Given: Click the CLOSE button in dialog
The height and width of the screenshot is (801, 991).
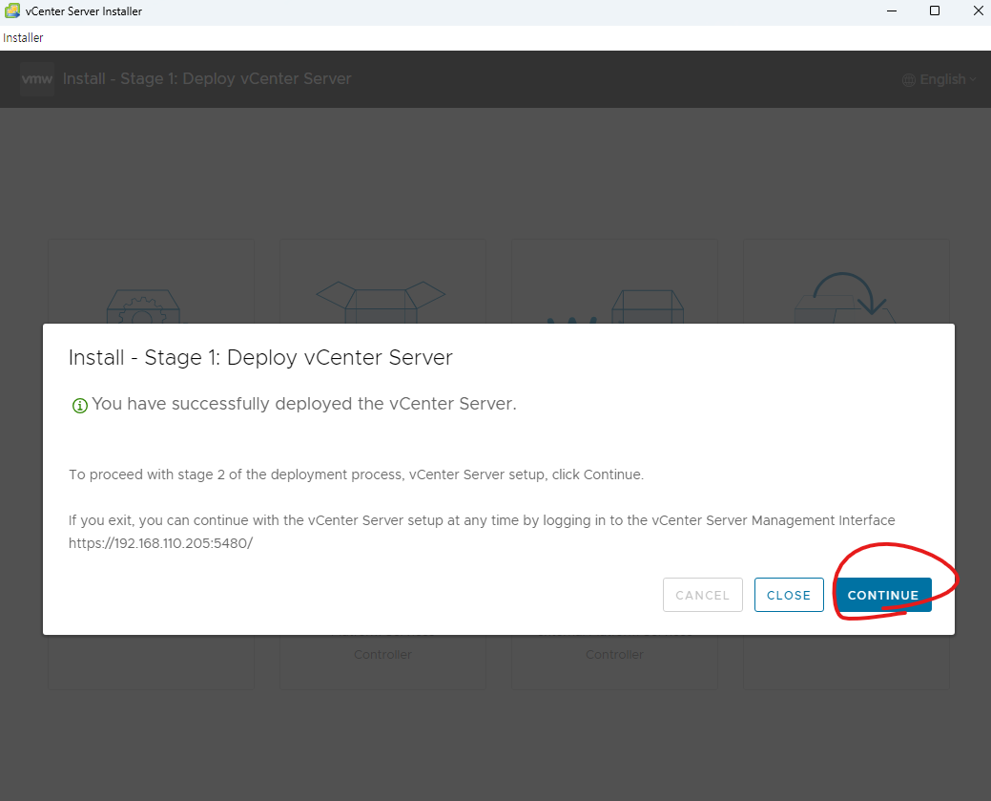Looking at the screenshot, I should click(x=789, y=595).
